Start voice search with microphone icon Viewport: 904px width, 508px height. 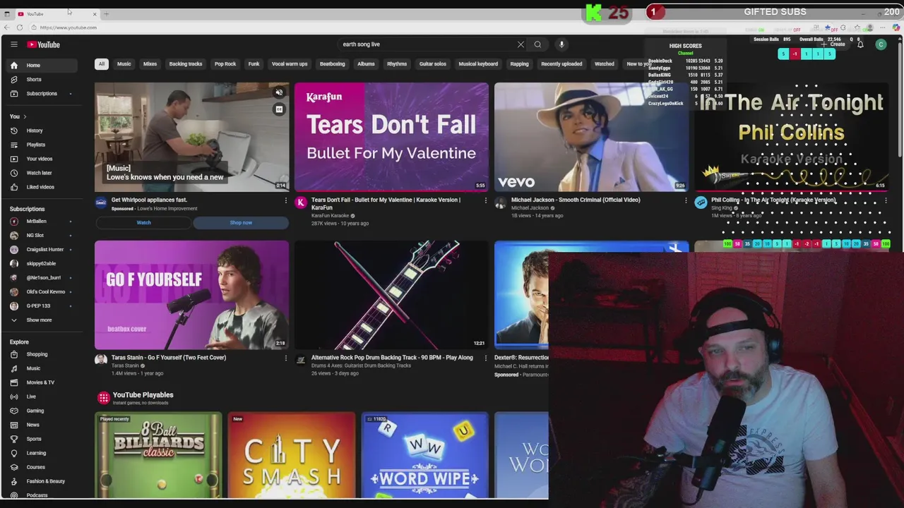coord(561,44)
